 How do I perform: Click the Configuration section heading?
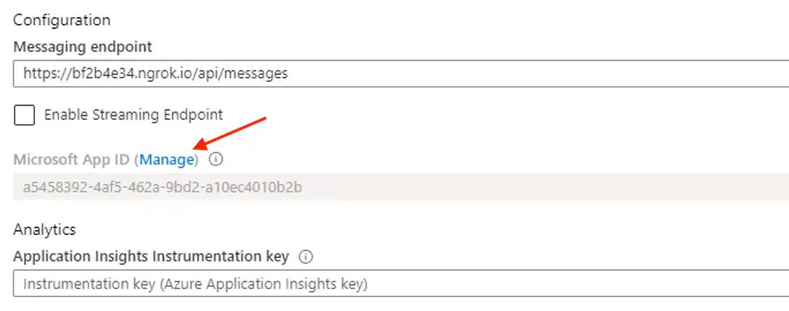62,20
